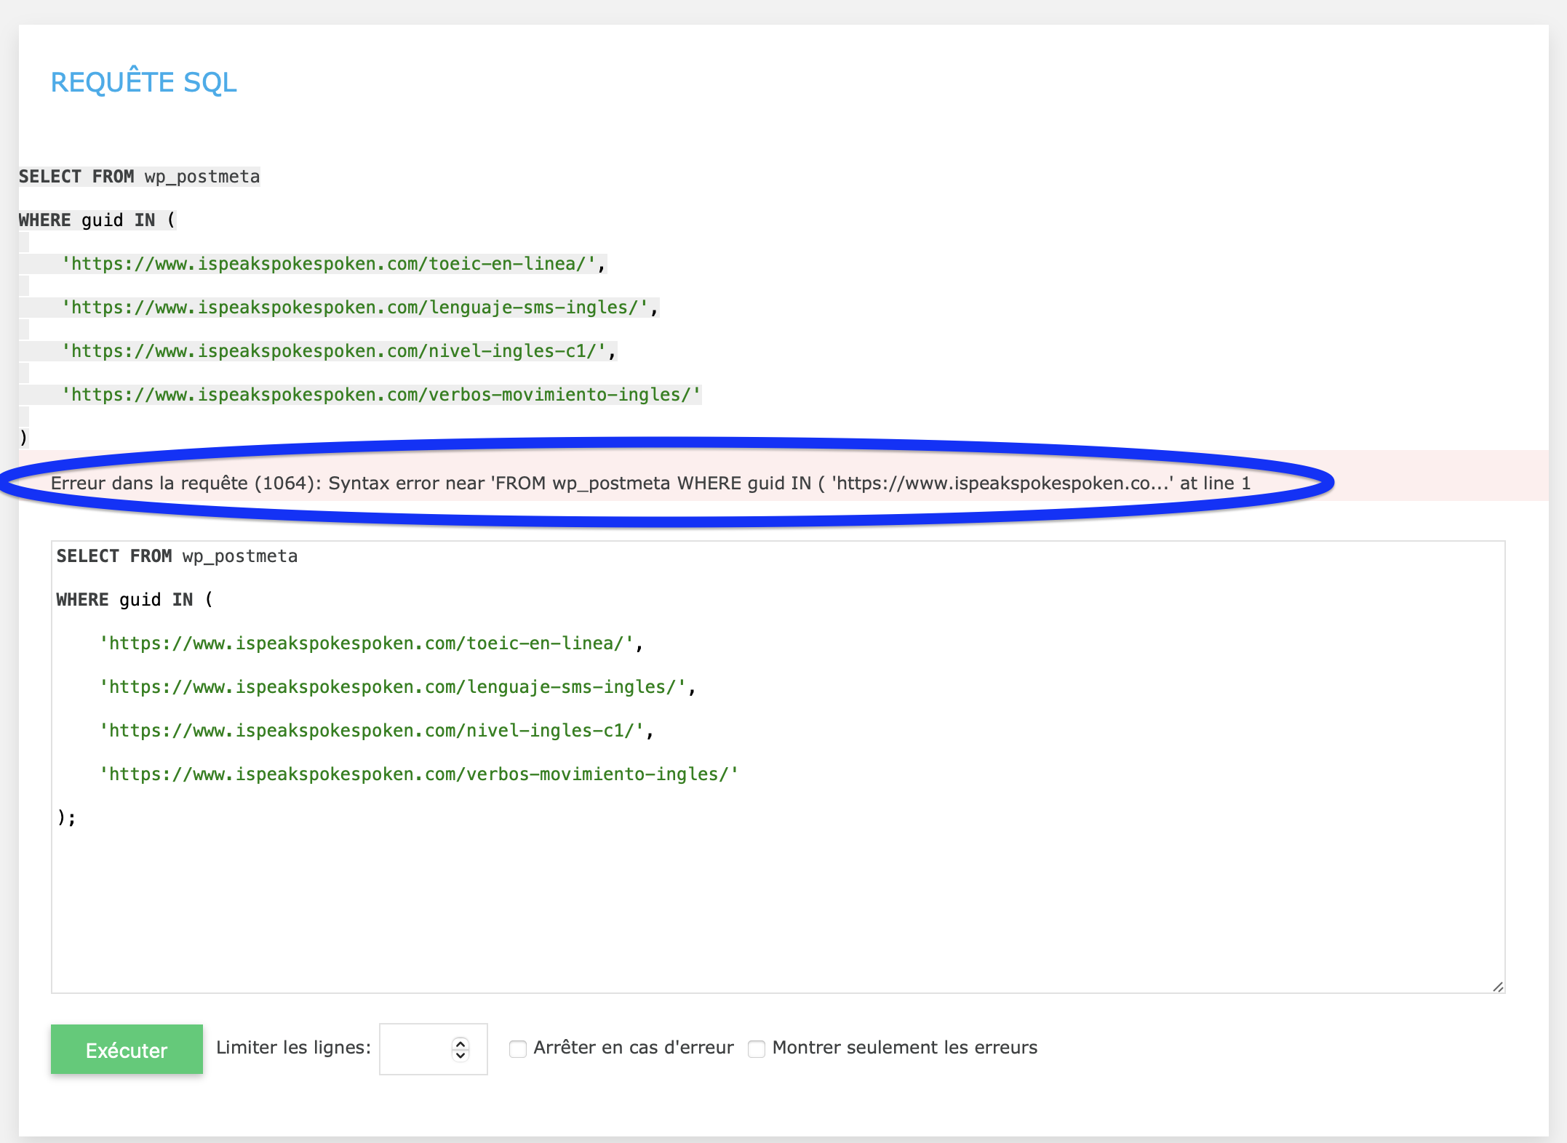The width and height of the screenshot is (1567, 1143).
Task: Click nivel-ingles-c1 URL in the echoed query
Action: [x=334, y=351]
